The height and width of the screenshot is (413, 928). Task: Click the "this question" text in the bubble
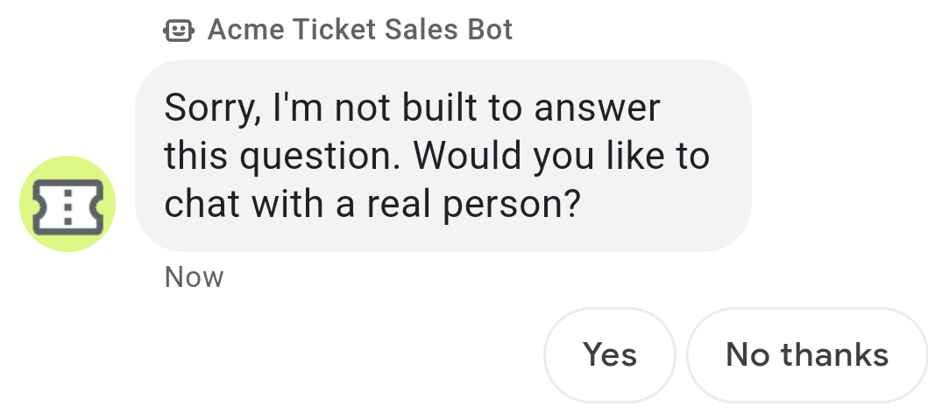[x=280, y=157]
